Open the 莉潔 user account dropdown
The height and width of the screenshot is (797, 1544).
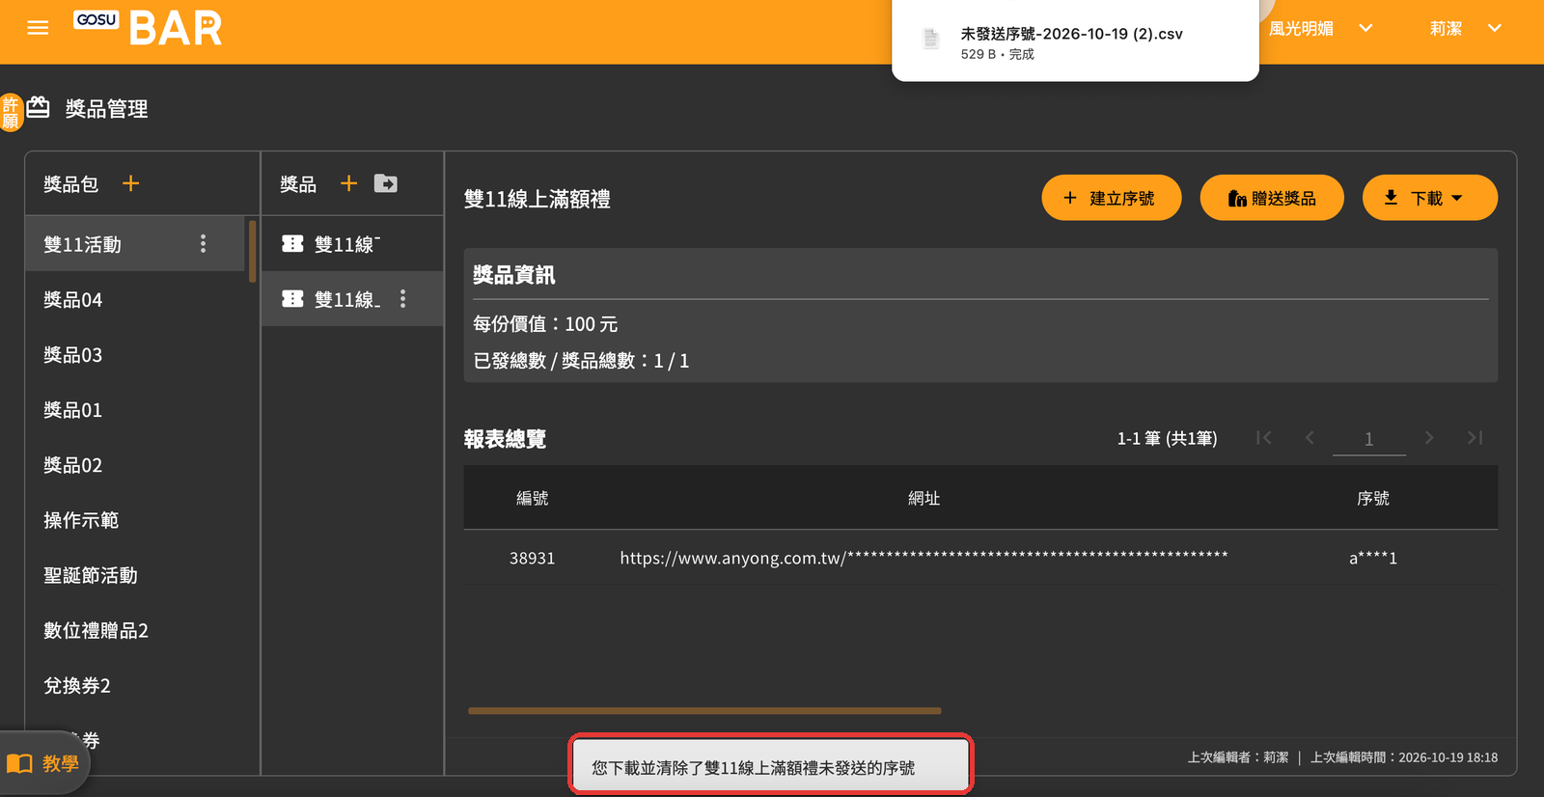pyautogui.click(x=1465, y=29)
